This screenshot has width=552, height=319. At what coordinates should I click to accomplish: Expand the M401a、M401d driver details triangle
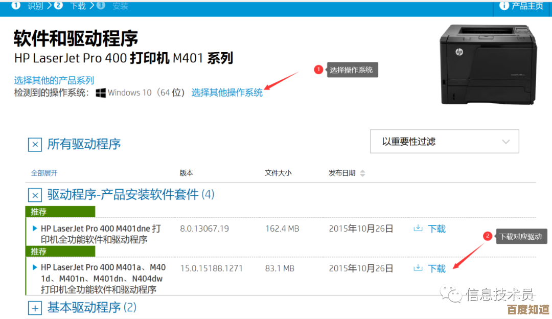[x=35, y=267]
